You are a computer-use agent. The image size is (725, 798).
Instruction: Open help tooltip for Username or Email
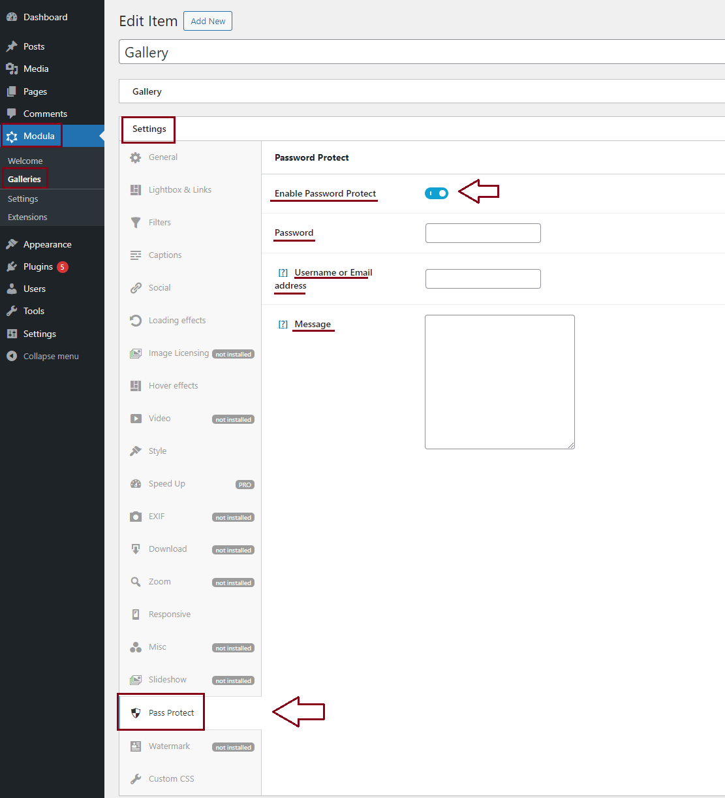[x=283, y=273]
